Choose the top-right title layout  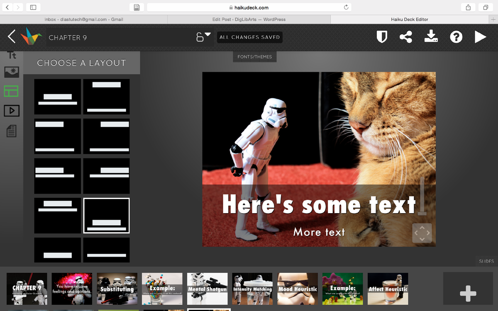coord(107,136)
